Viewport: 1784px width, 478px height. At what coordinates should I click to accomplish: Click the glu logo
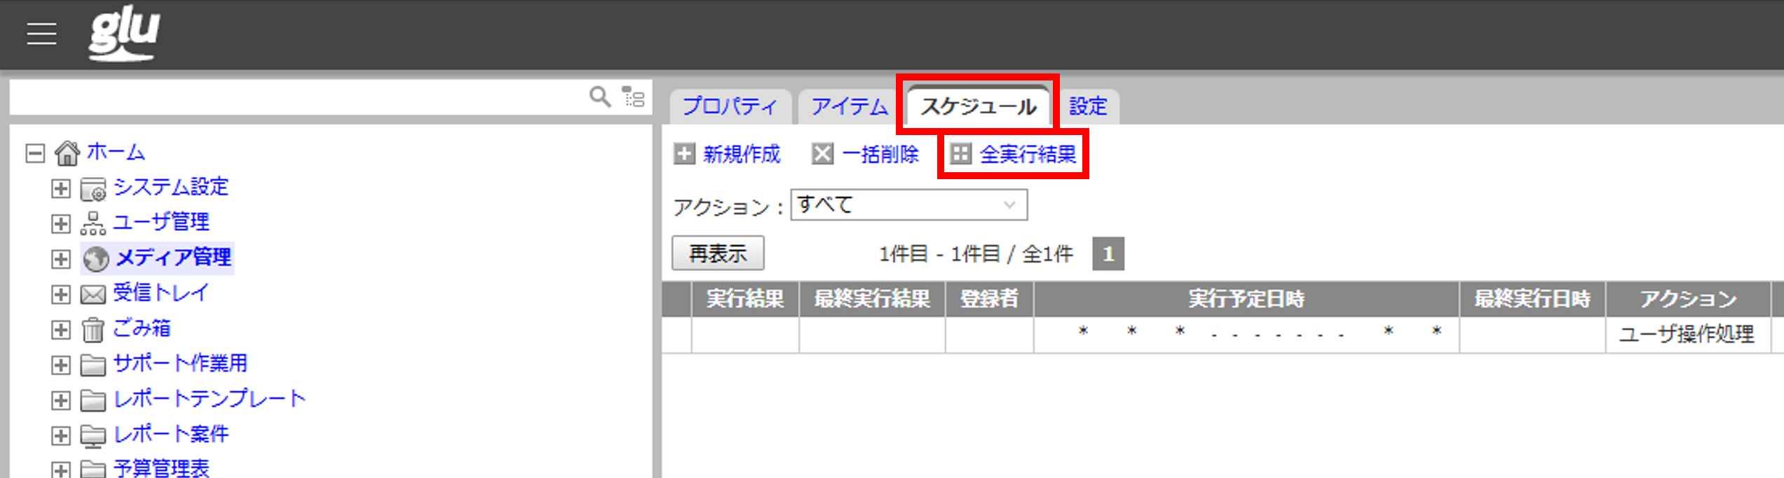pos(124,34)
